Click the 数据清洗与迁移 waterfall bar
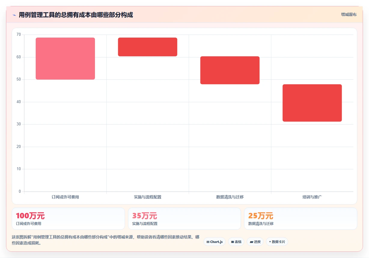The width and height of the screenshot is (369, 258). click(x=230, y=70)
